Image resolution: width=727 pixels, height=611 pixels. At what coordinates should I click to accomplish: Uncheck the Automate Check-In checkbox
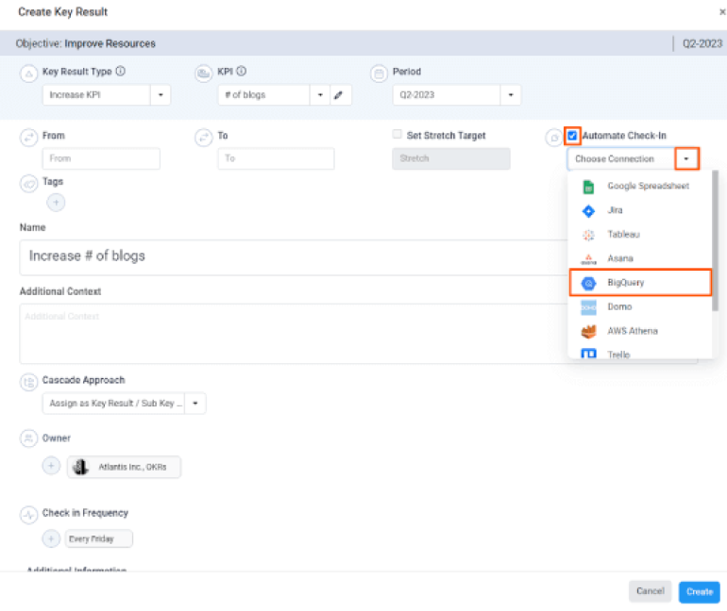(572, 136)
